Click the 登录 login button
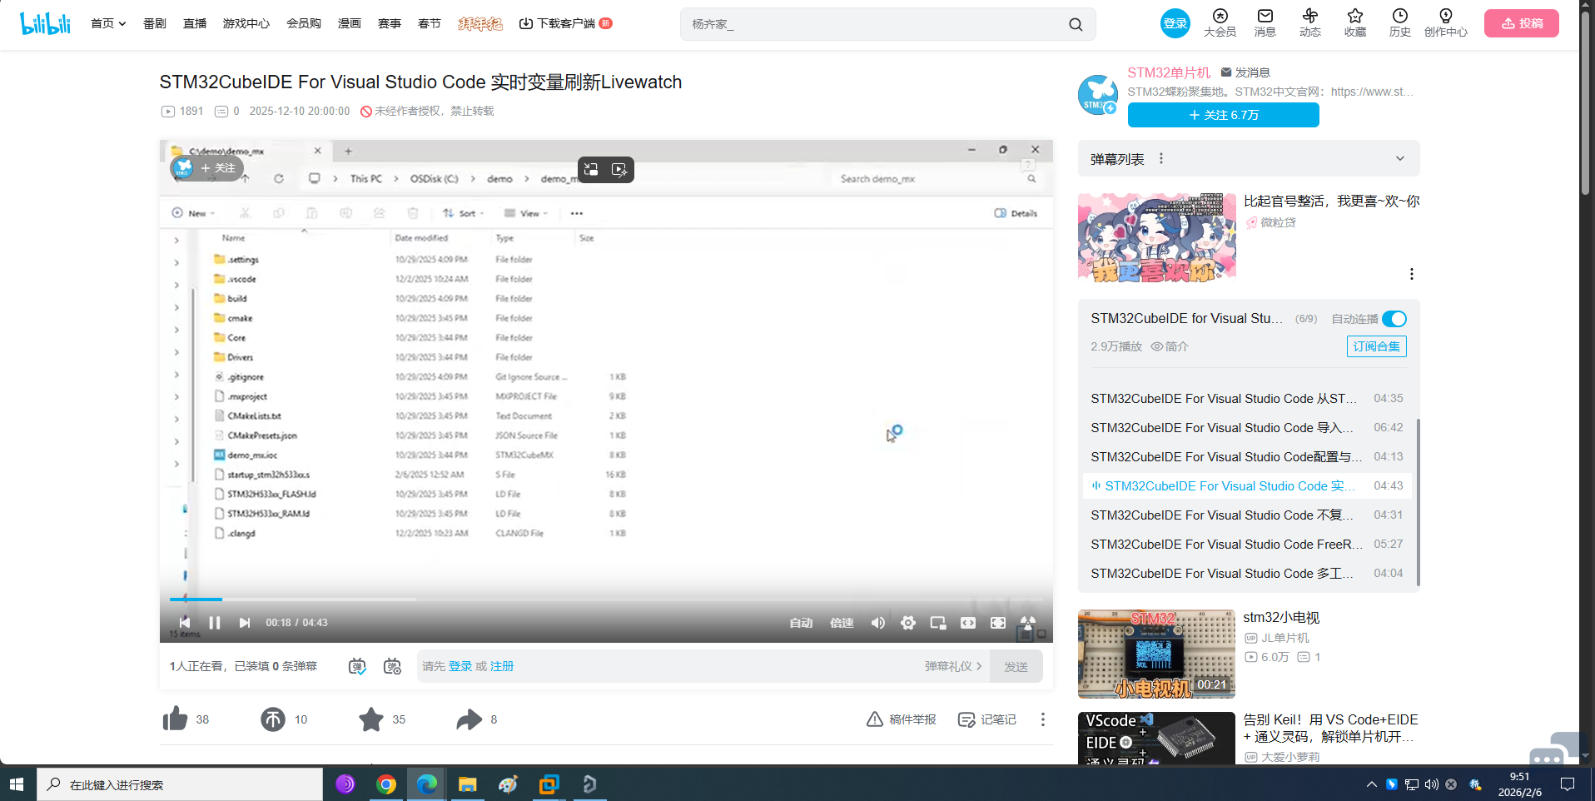1595x801 pixels. 1175,23
